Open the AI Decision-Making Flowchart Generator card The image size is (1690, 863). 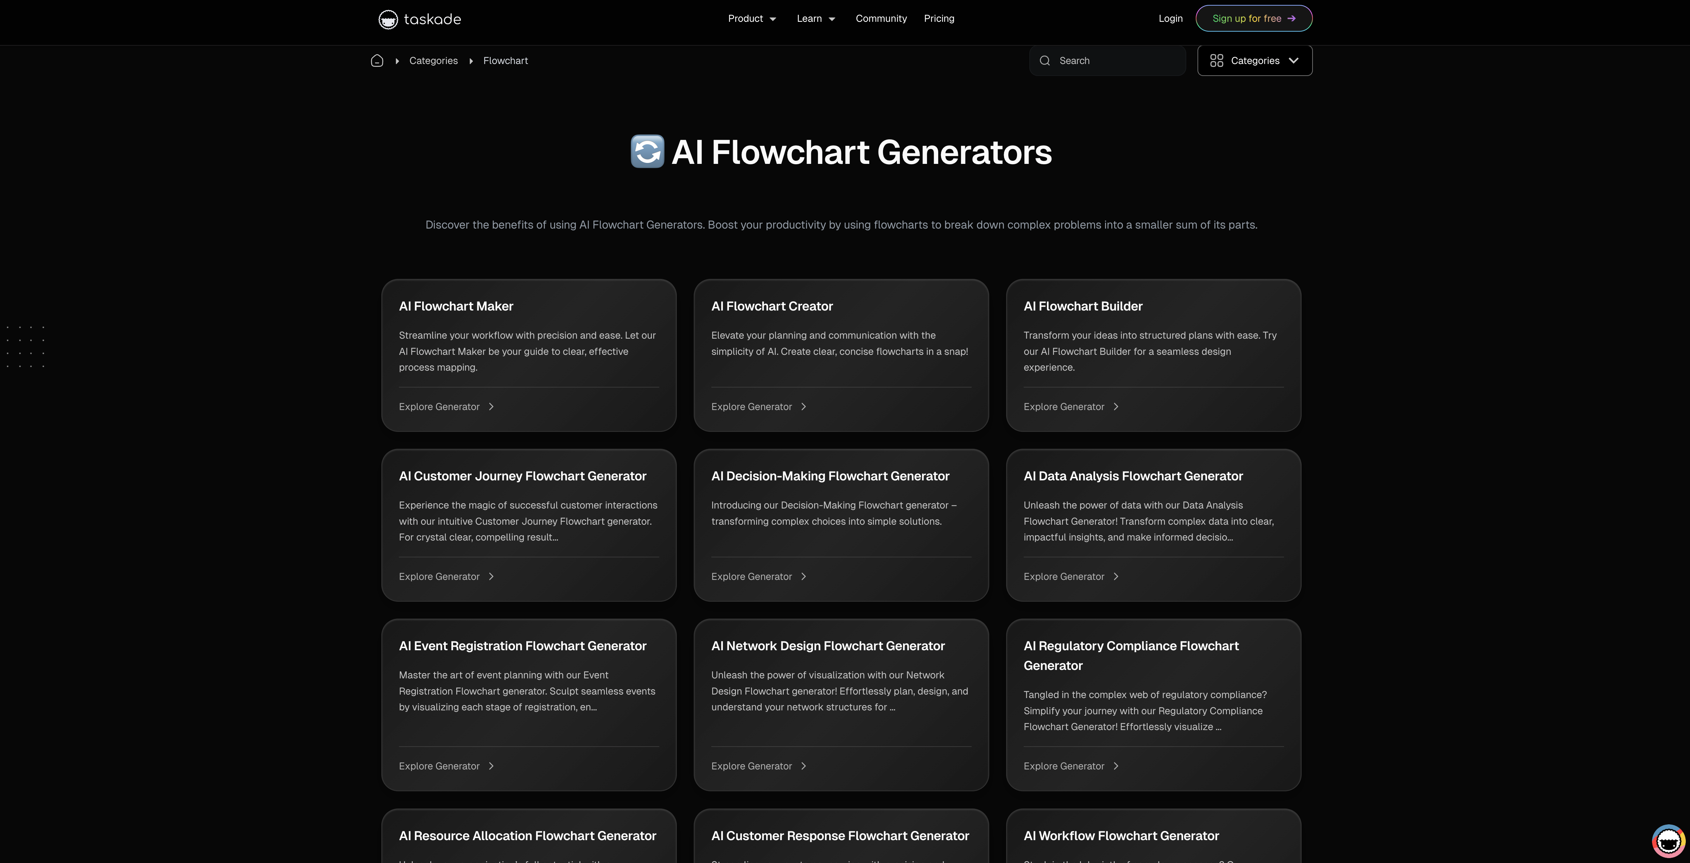pyautogui.click(x=829, y=476)
